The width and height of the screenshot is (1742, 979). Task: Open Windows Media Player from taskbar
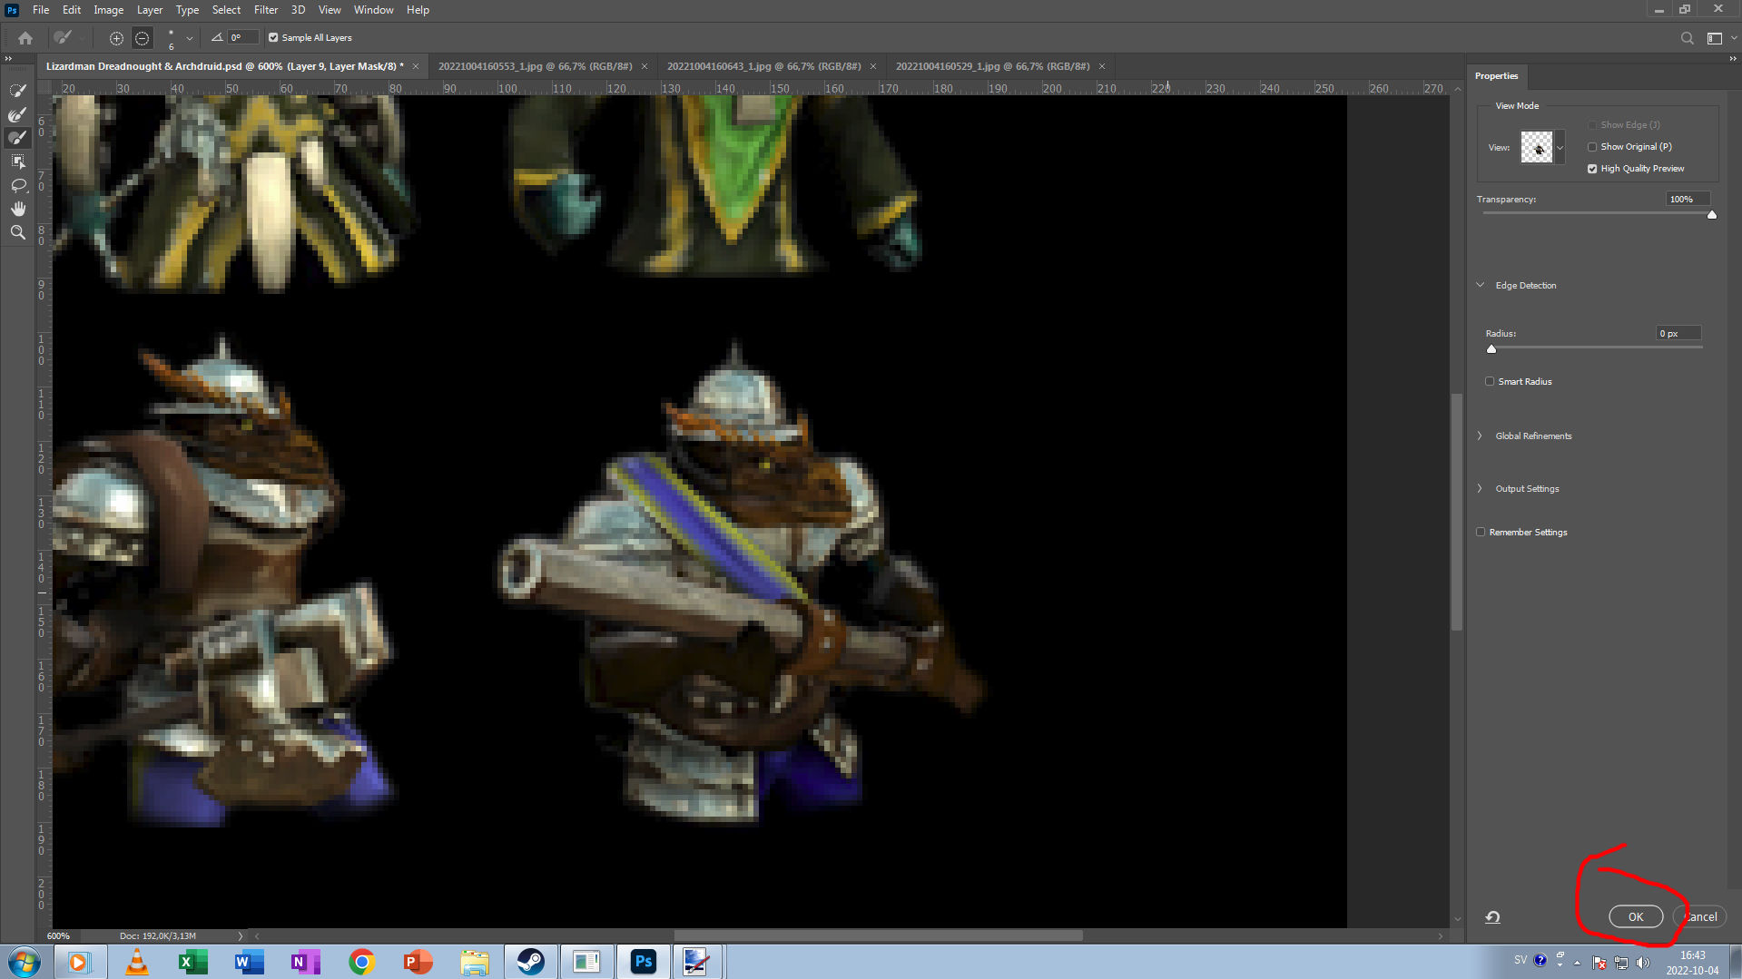coord(79,962)
